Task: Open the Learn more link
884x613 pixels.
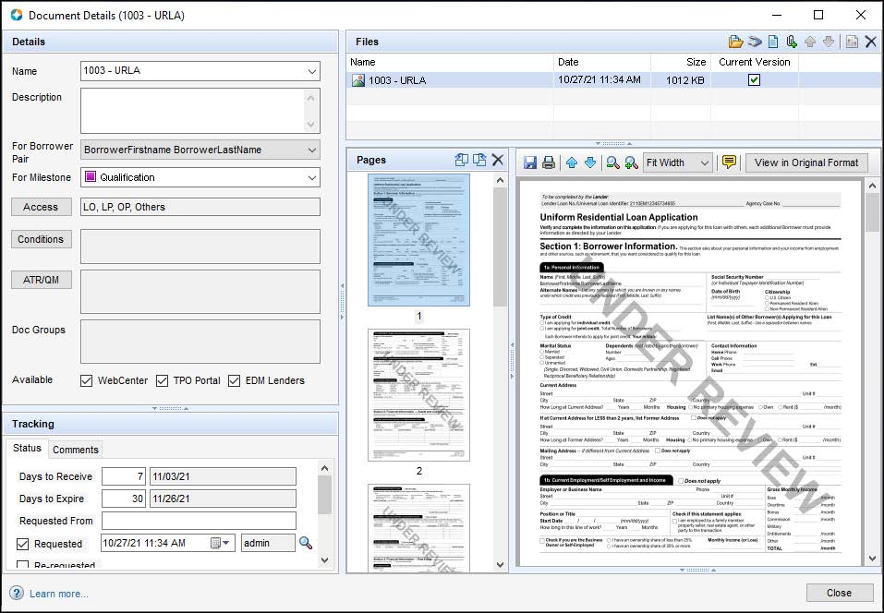Action: 59,594
